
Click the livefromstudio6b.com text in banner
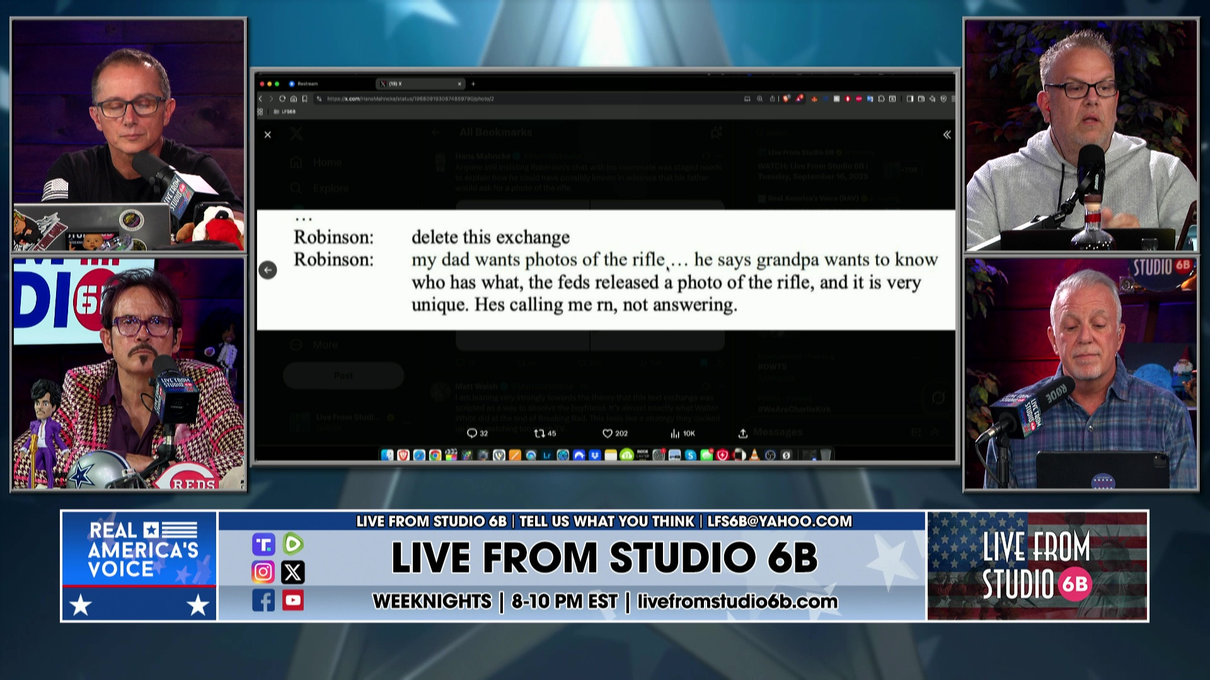click(737, 601)
